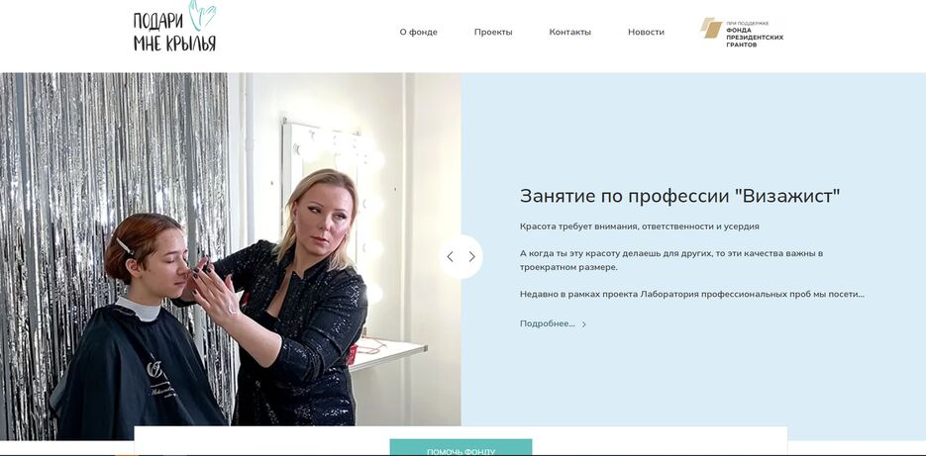
Task: Click the chevron beside Подробнее
Action: pos(583,324)
